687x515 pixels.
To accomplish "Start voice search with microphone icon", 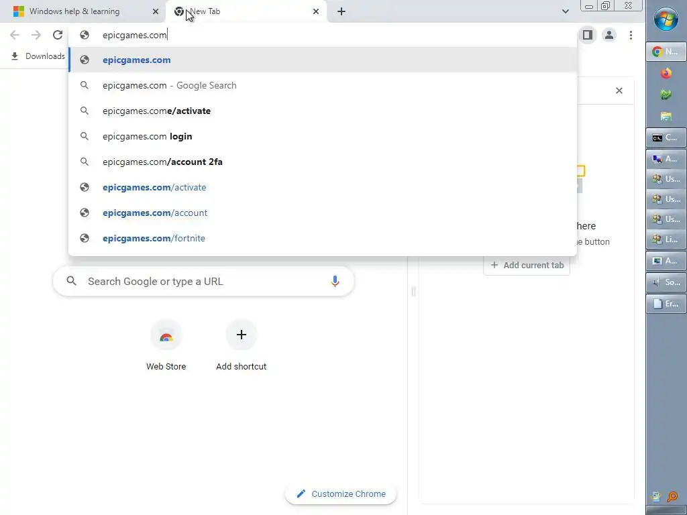I will click(335, 281).
